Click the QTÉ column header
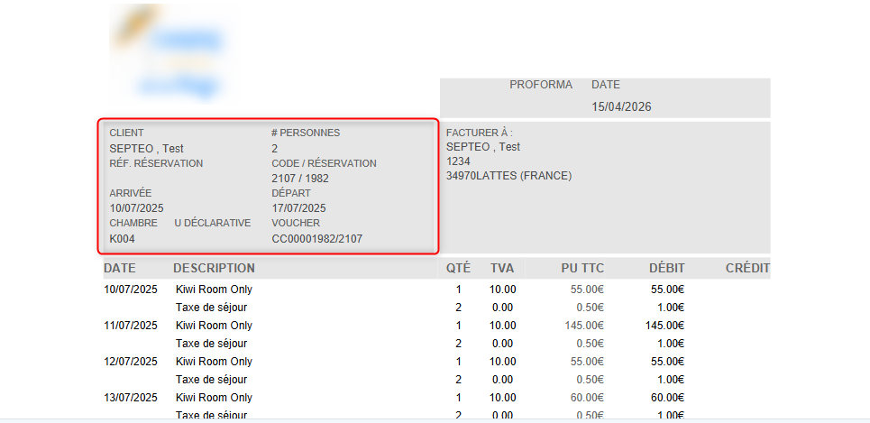Screen dimensions: 870x423 click(x=458, y=268)
